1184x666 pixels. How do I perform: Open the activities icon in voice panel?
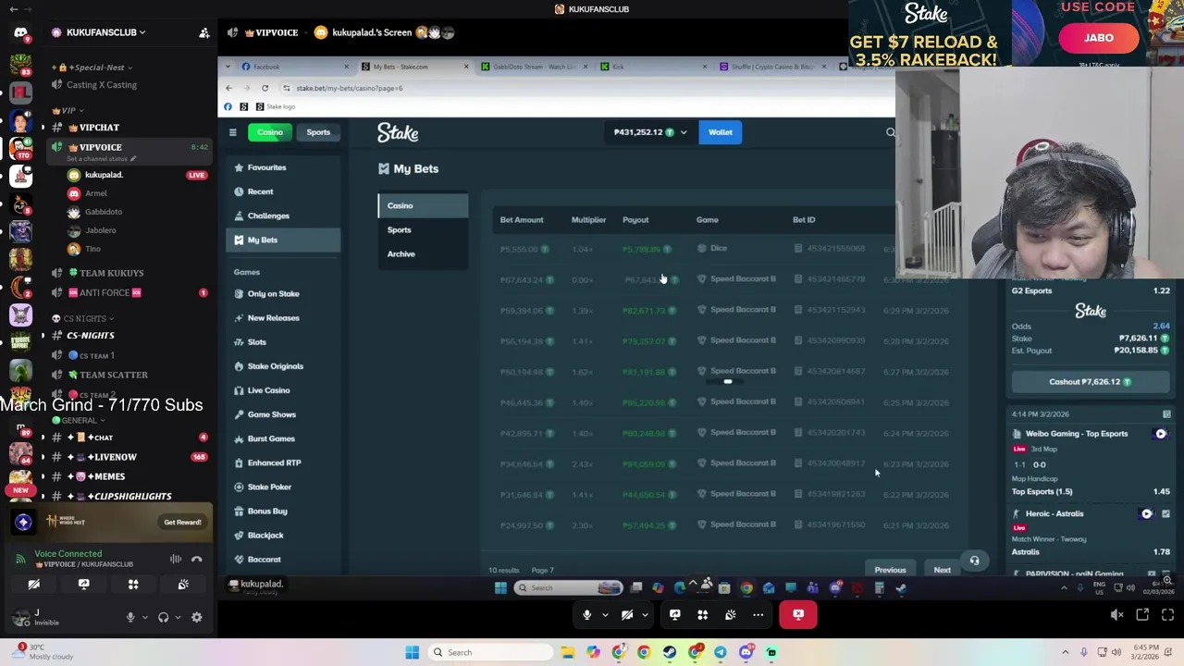click(133, 585)
